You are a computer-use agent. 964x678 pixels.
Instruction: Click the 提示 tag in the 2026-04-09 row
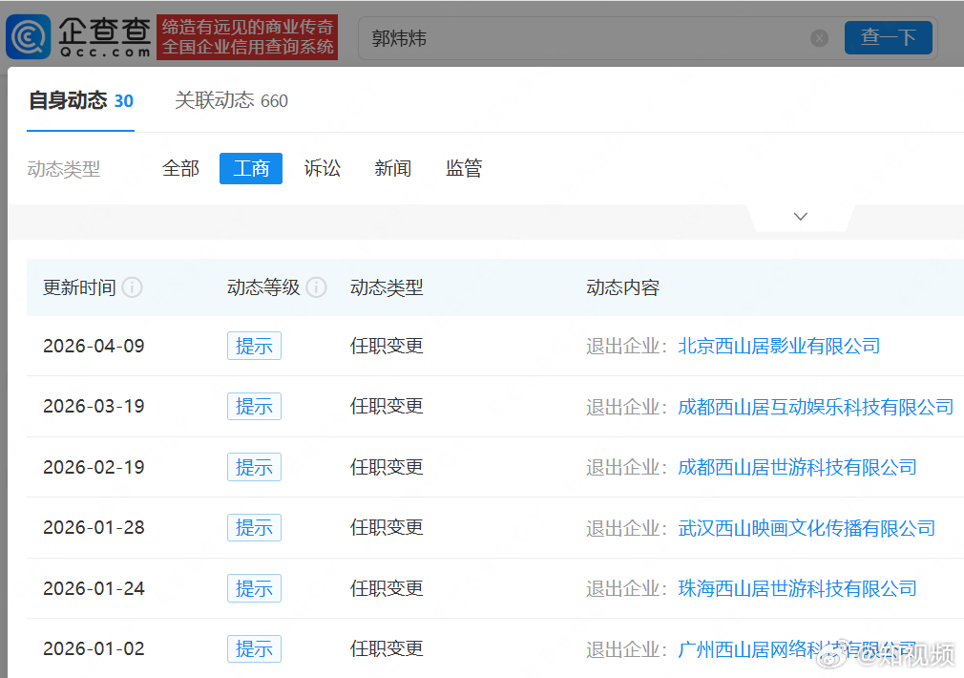[254, 346]
